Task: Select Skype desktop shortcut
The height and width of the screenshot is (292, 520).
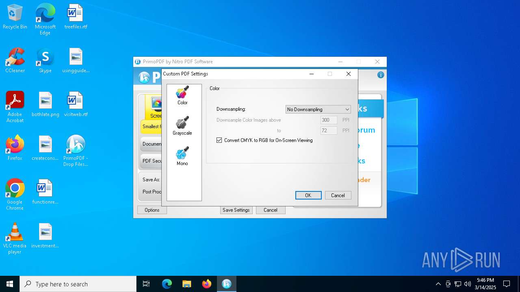Action: [45, 60]
